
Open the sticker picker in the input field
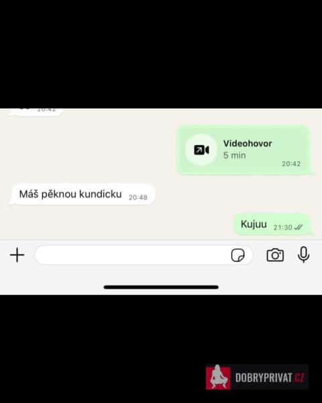coord(237,255)
